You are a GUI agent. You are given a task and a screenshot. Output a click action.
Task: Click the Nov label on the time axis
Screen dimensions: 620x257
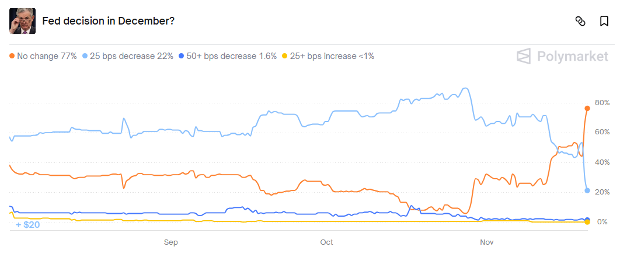point(486,242)
